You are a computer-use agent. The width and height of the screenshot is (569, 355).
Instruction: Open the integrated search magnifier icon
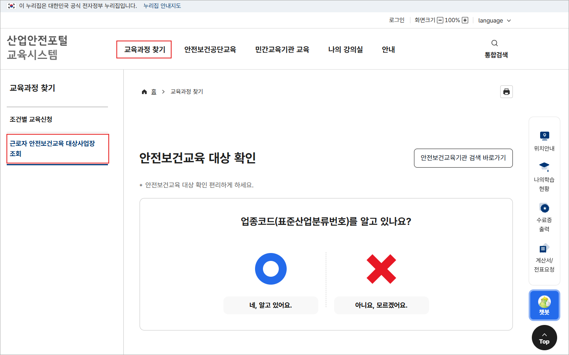coord(494,43)
